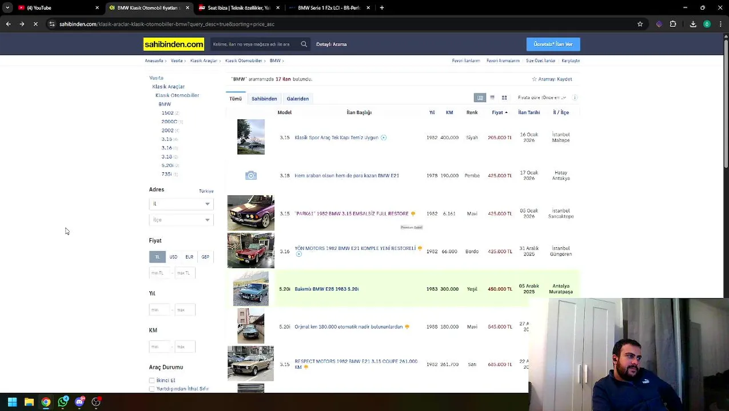Open WhatsApp from the taskbar
729x411 pixels.
63,402
